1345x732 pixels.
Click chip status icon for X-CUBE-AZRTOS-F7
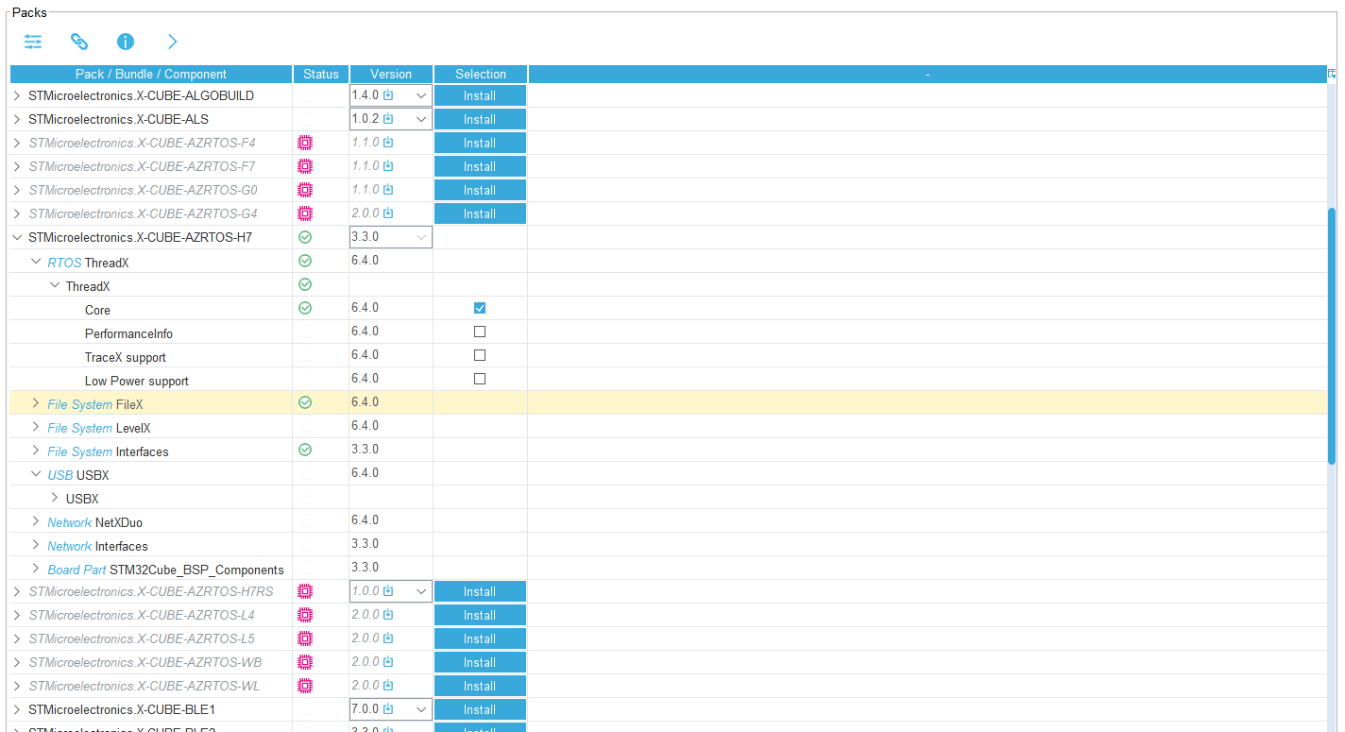click(x=304, y=166)
